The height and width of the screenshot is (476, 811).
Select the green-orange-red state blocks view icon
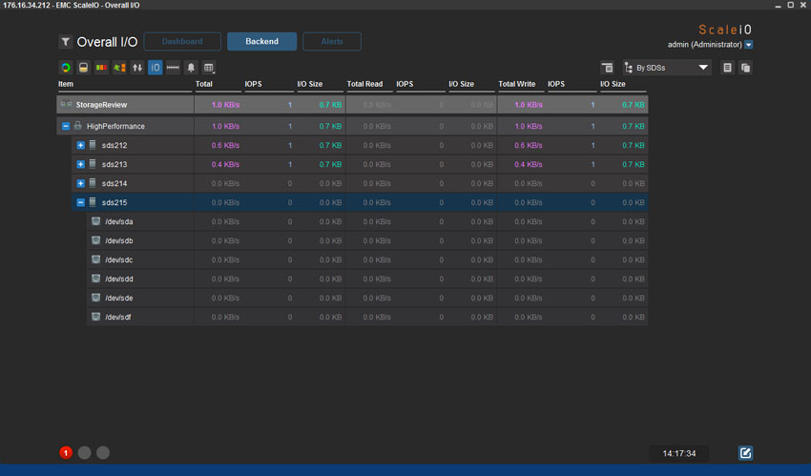click(101, 68)
